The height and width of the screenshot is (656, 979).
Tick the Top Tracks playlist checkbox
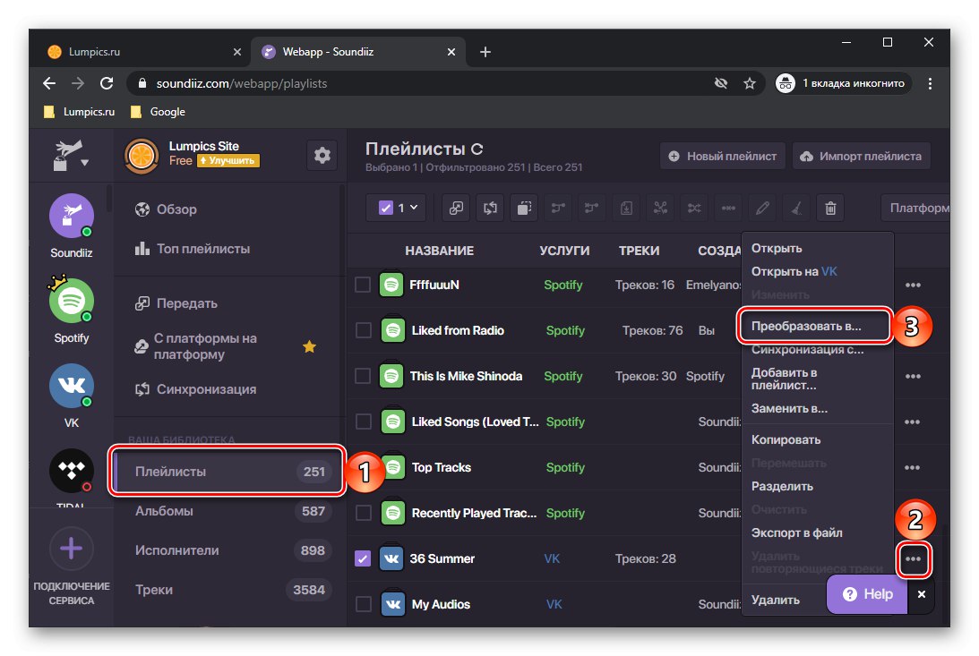pos(363,467)
